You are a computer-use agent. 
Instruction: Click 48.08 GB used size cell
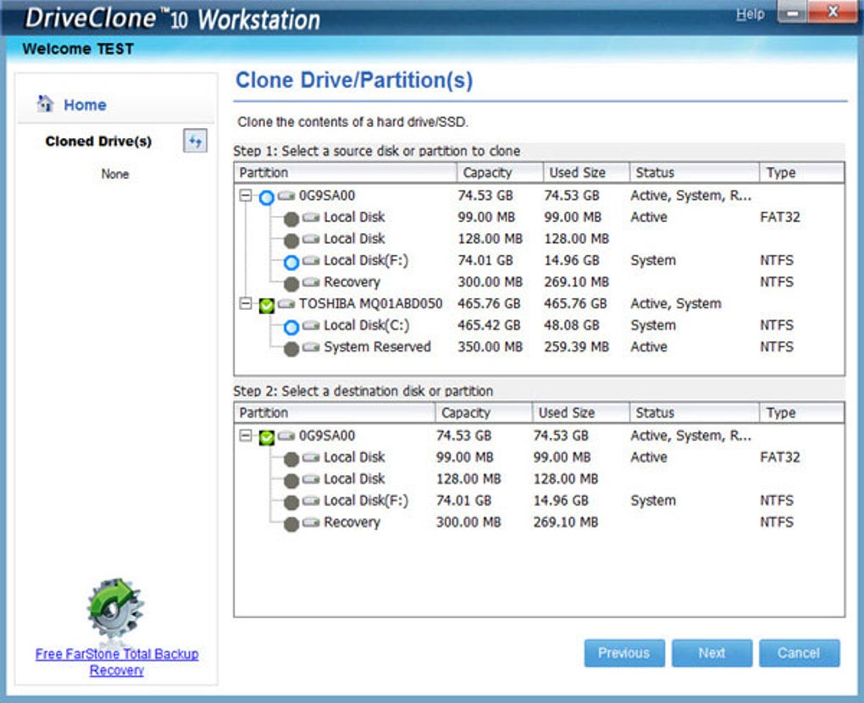[x=572, y=325]
